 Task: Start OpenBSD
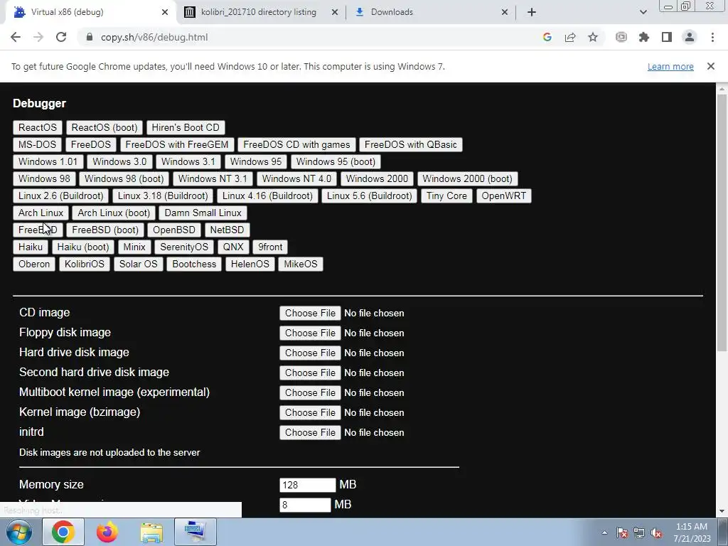pos(174,230)
